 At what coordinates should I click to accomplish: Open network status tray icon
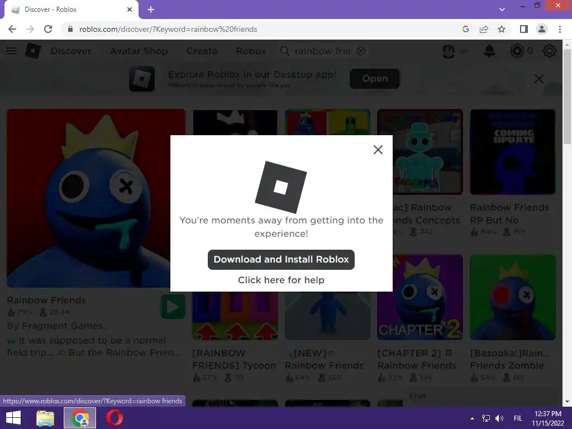pos(485,418)
